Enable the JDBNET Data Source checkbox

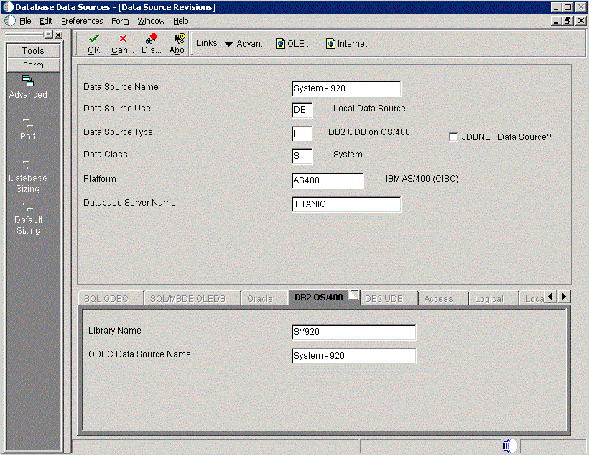pyautogui.click(x=453, y=137)
